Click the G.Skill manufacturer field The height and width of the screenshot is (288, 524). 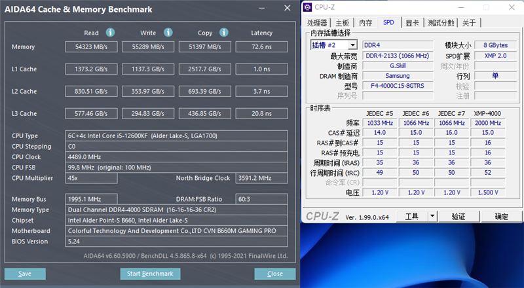click(398, 66)
